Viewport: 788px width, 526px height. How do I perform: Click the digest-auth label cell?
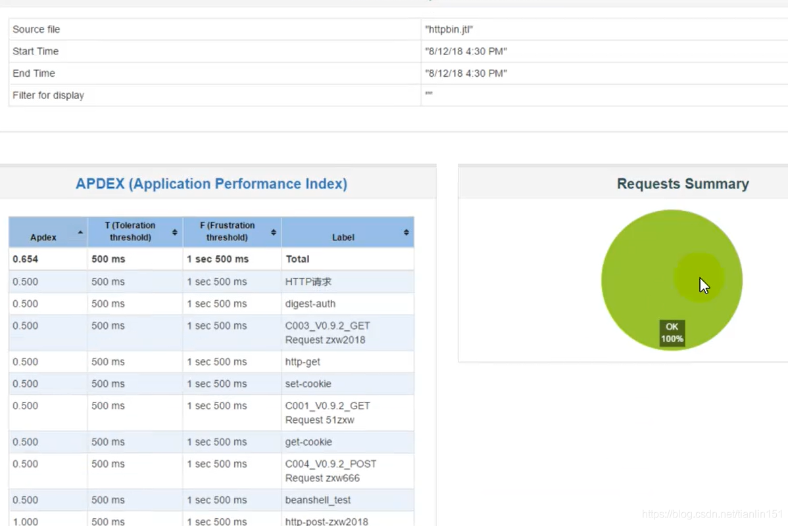pos(310,303)
